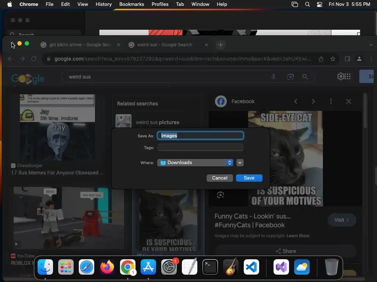Click Lens icon on side-eye cat image
The height and width of the screenshot is (282, 377).
[220, 195]
